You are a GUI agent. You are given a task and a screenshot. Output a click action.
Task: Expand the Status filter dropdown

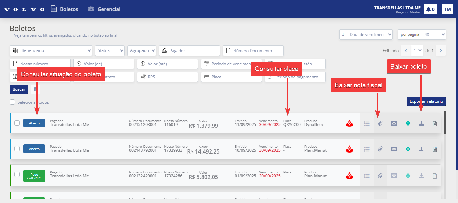pyautogui.click(x=110, y=50)
